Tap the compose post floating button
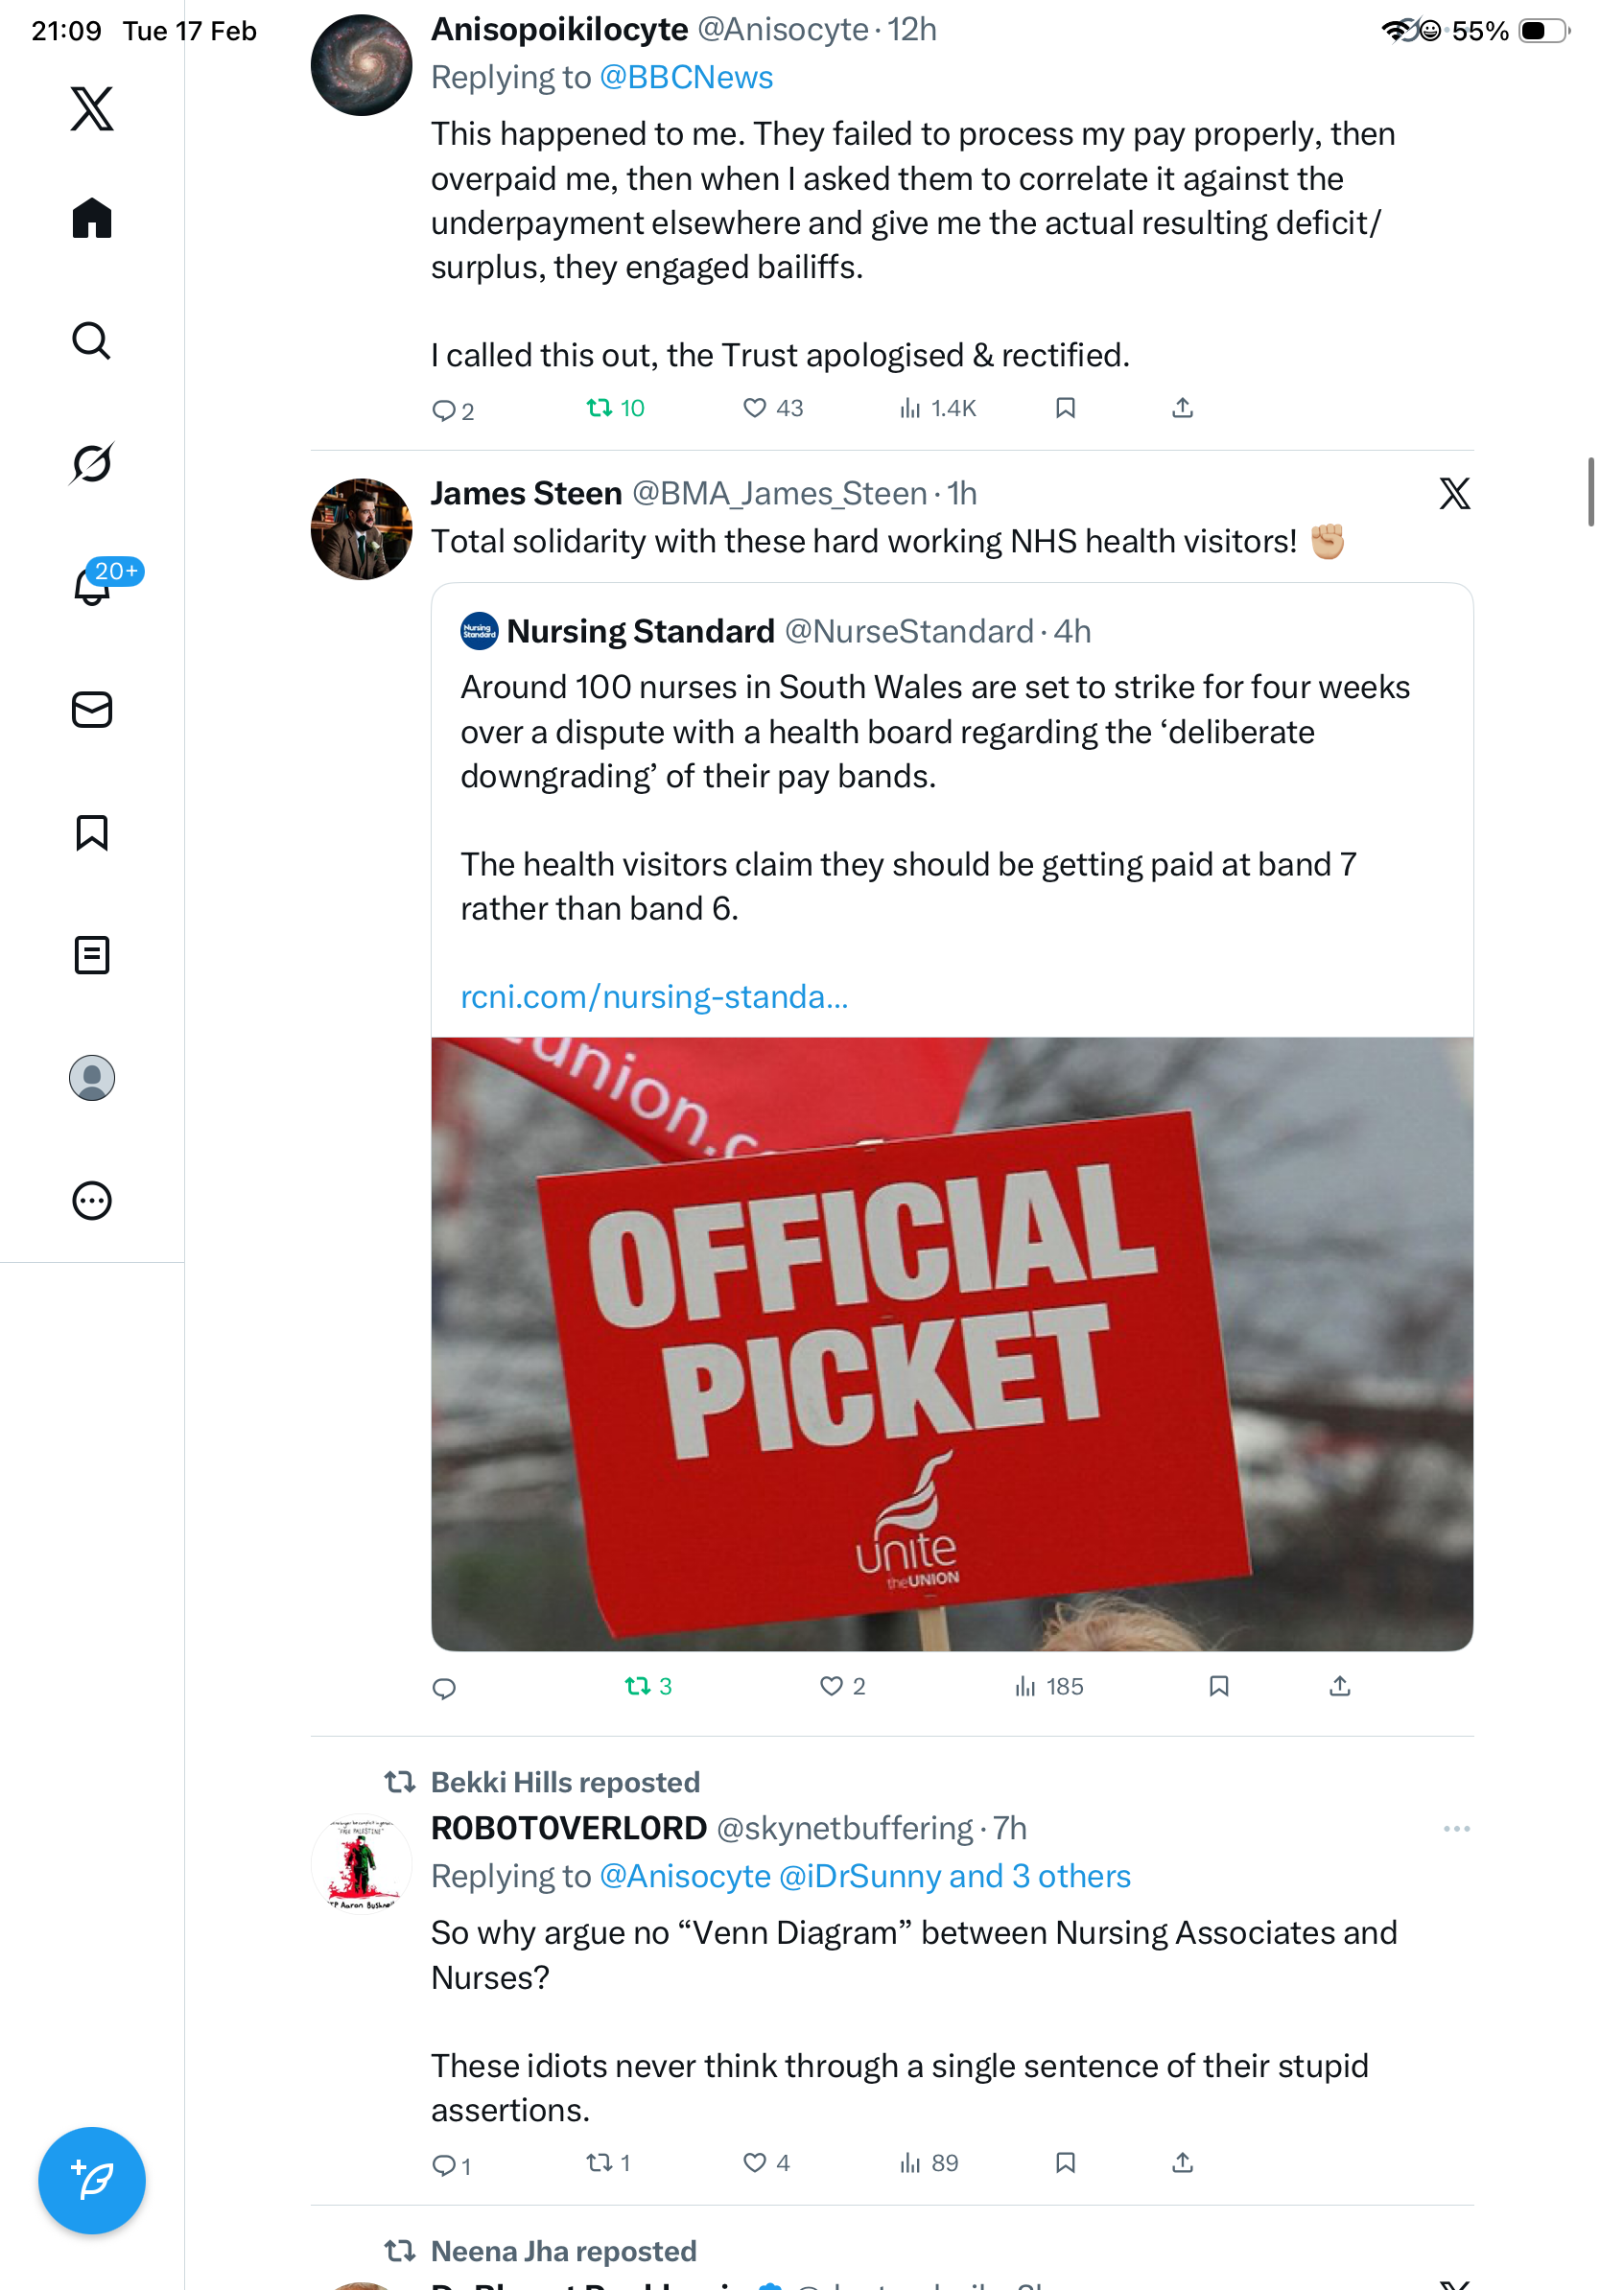 click(x=92, y=2181)
